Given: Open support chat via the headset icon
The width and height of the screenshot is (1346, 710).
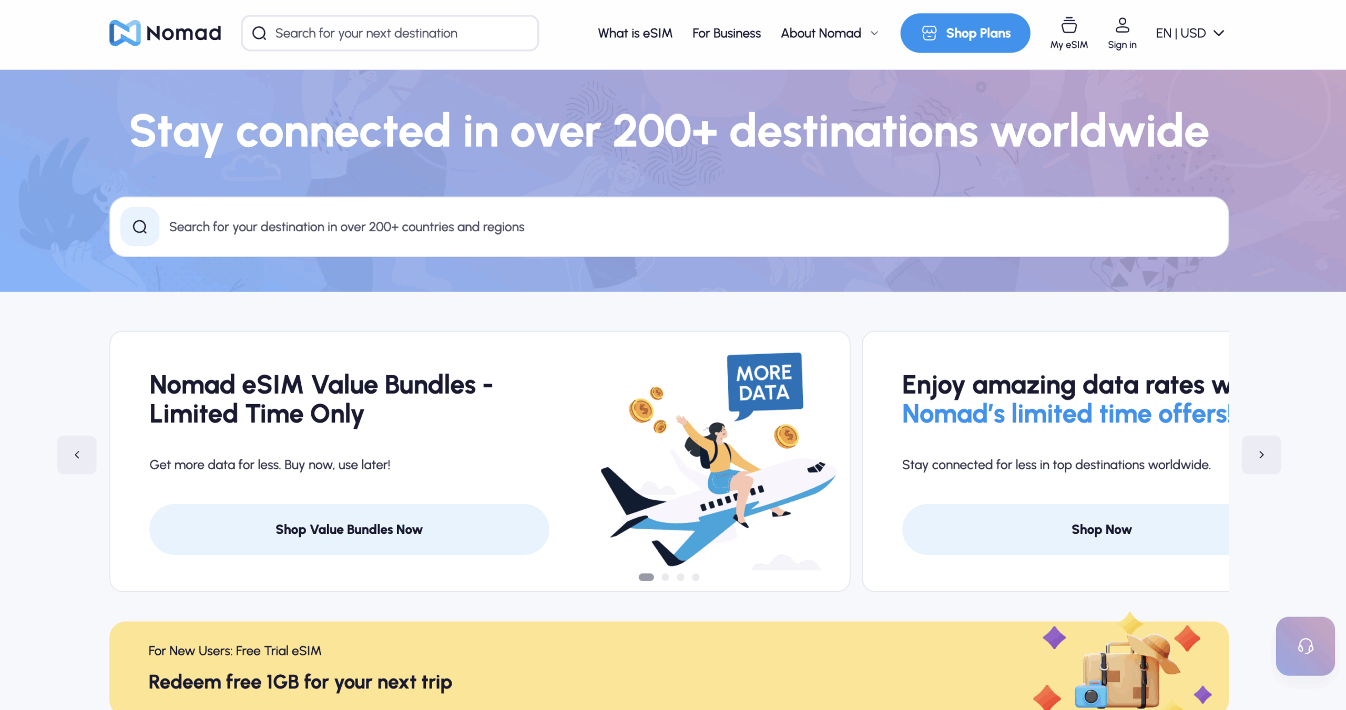Looking at the screenshot, I should click(x=1304, y=646).
